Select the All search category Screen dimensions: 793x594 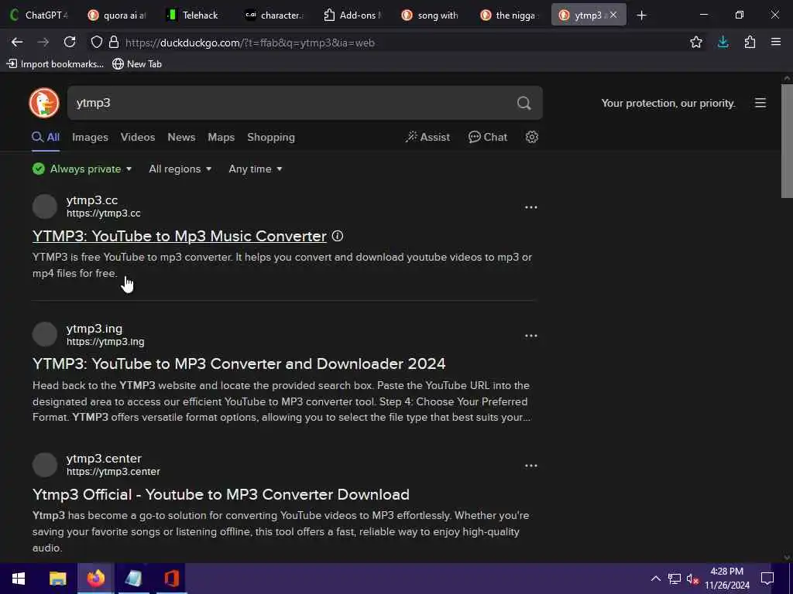[x=46, y=137]
